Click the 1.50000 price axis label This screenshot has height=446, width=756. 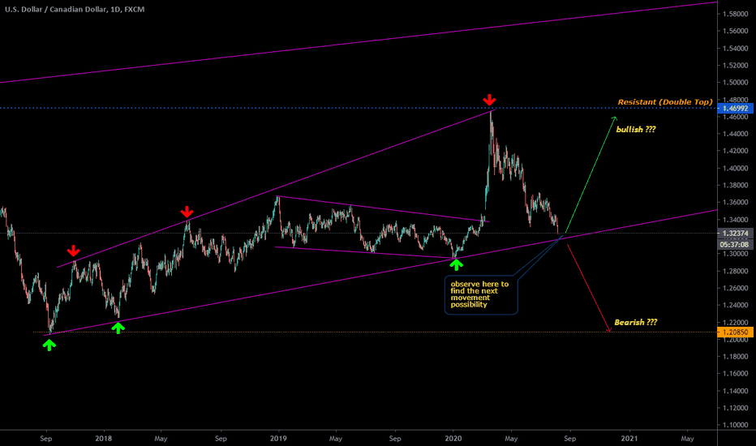pyautogui.click(x=735, y=83)
